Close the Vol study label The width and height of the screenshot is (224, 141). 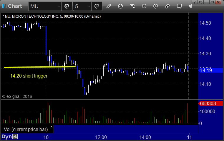pyautogui.click(x=52, y=127)
